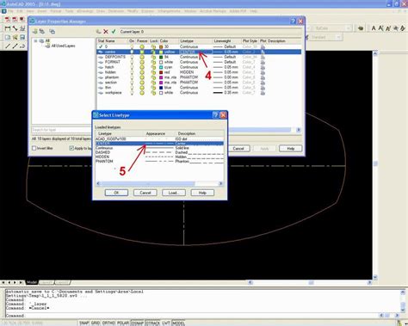Viewport: 408px width, 326px height.
Task: Open the Help menu
Action: tap(254, 11)
